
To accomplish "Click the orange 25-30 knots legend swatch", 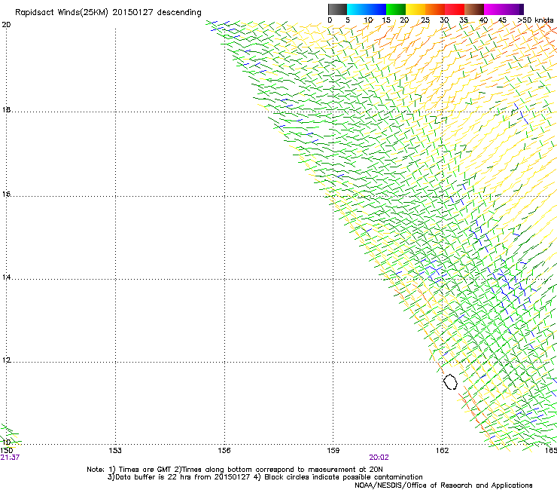I will pos(435,9).
